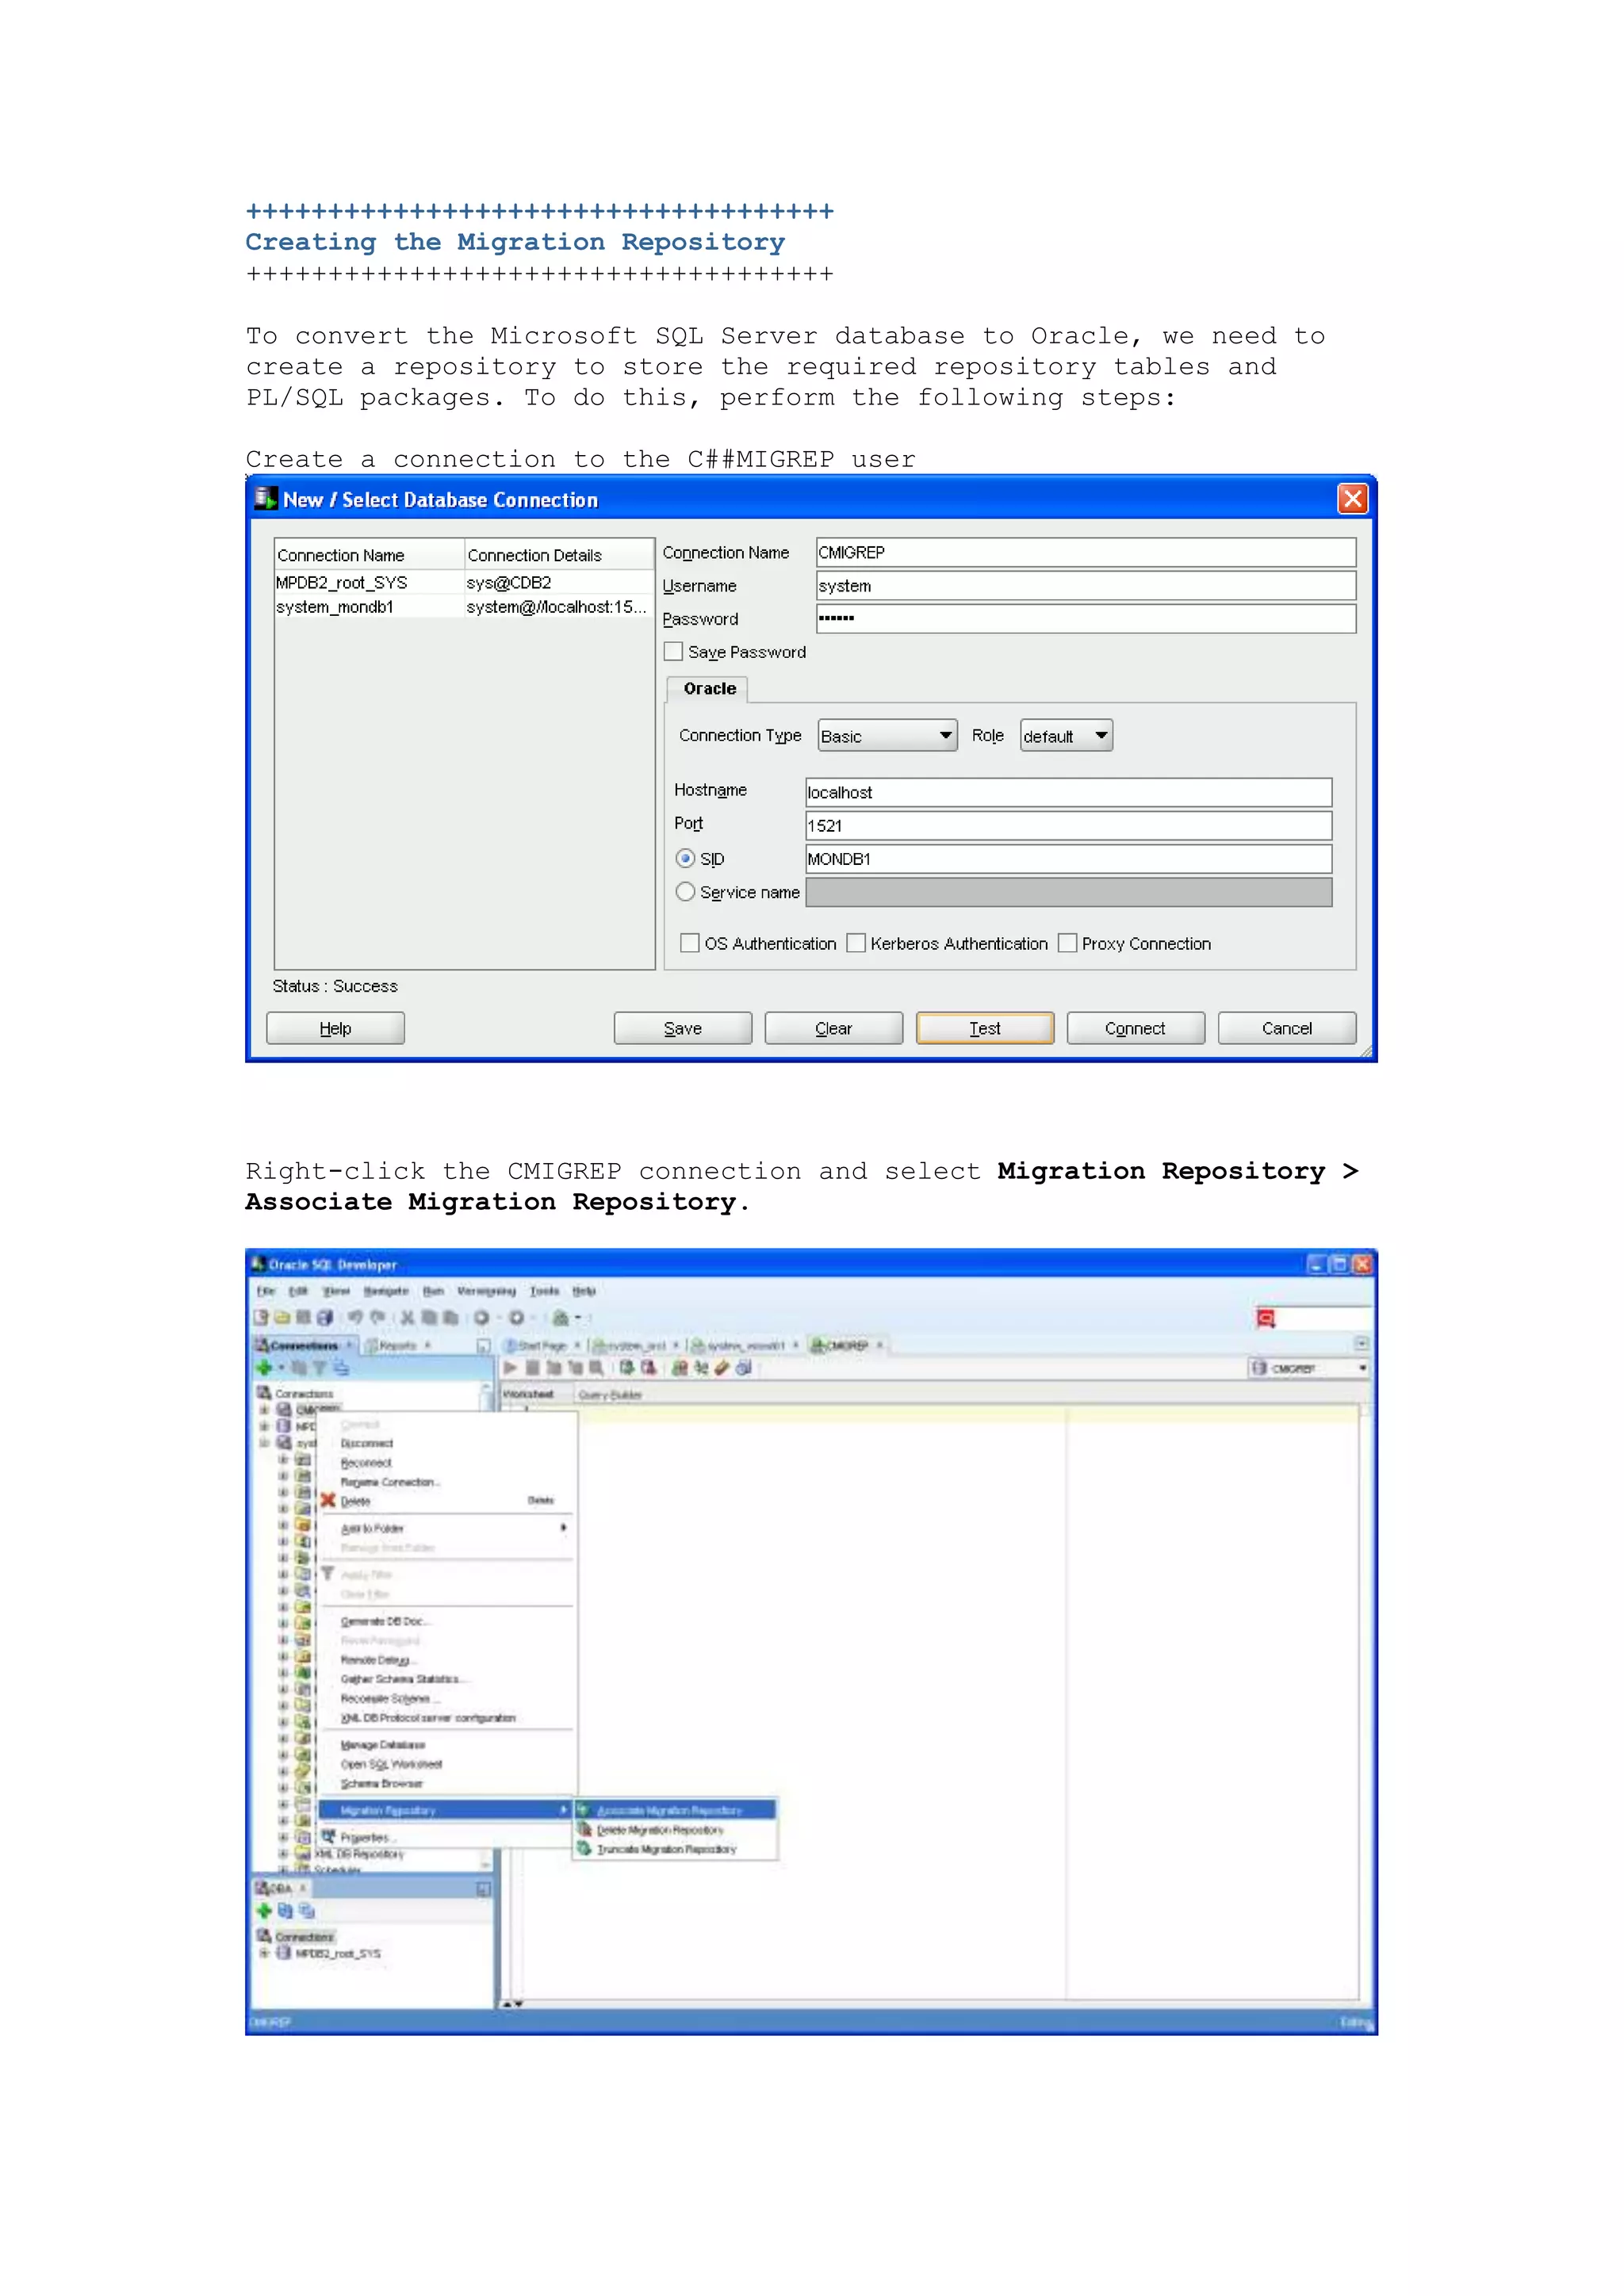Click green plus New Connection icon in Connections panel
The height and width of the screenshot is (2296, 1624).
pos(264,1368)
